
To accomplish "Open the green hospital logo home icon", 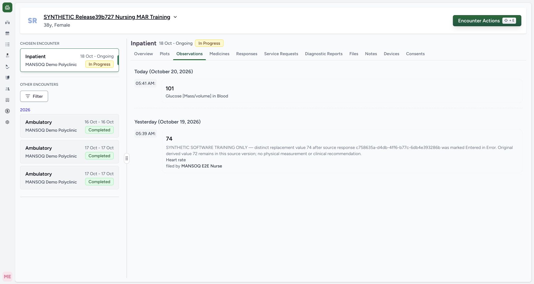I will (x=7, y=7).
